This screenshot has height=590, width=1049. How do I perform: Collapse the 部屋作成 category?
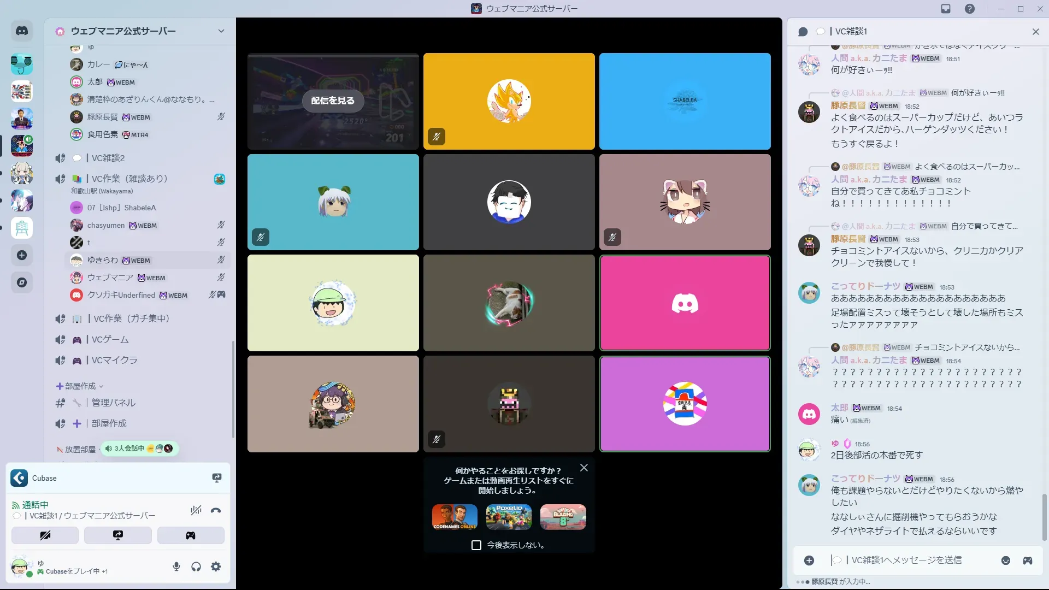[x=80, y=386]
